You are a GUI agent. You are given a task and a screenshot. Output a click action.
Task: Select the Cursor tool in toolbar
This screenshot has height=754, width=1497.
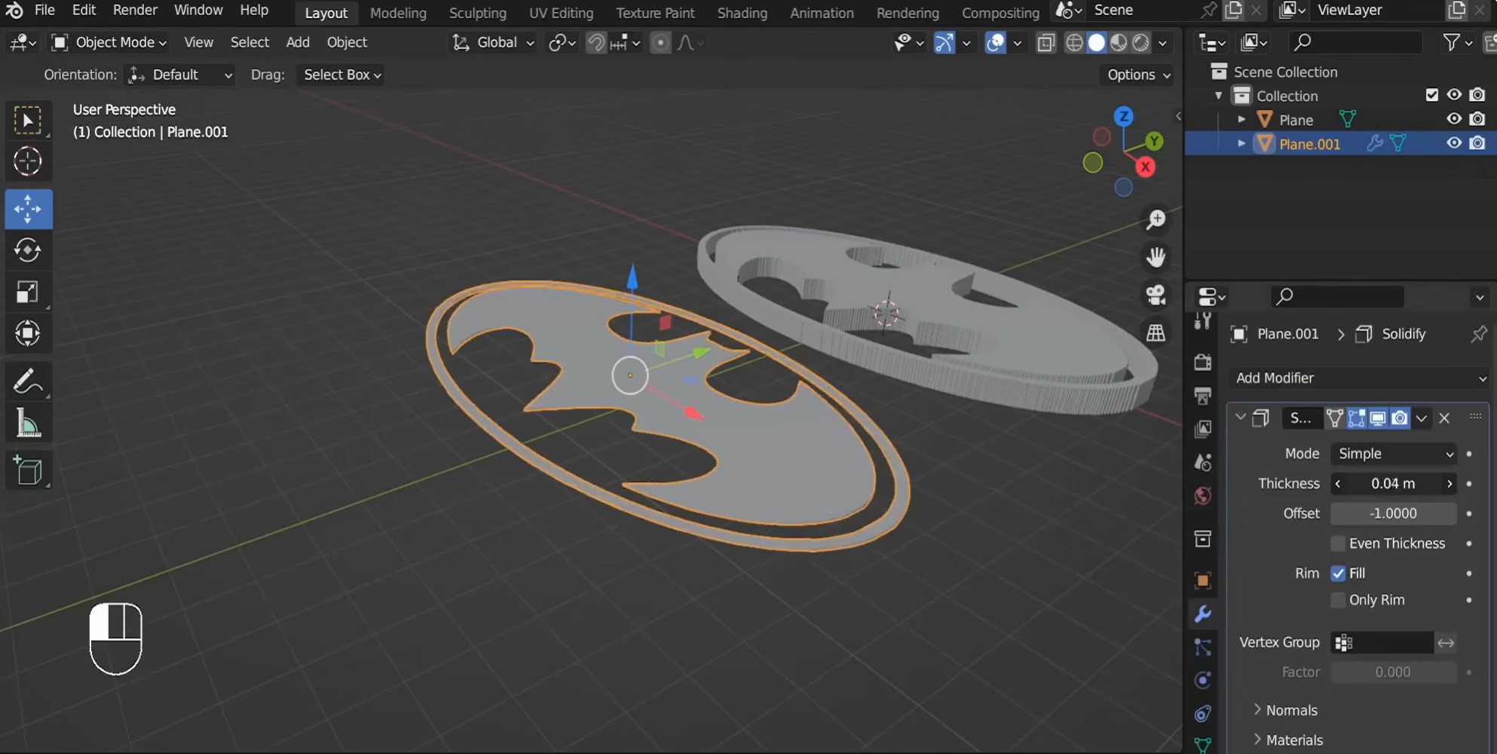[x=28, y=161]
